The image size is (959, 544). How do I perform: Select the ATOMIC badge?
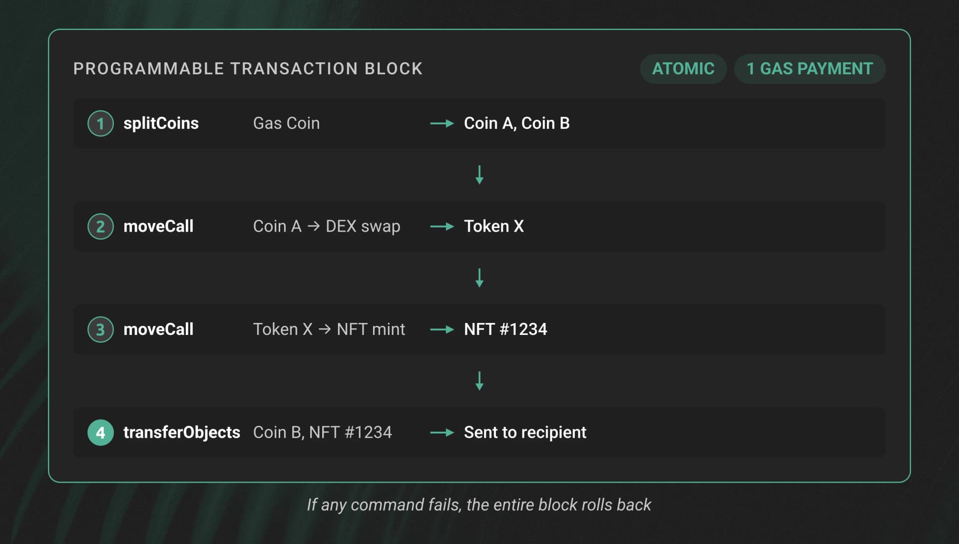point(683,69)
